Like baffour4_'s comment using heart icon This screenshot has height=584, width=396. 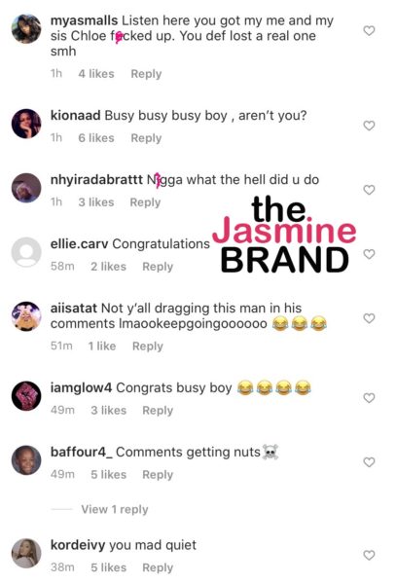coord(369,462)
